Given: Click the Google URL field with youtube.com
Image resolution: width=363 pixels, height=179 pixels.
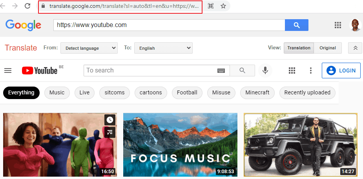Looking at the screenshot, I should point(169,25).
